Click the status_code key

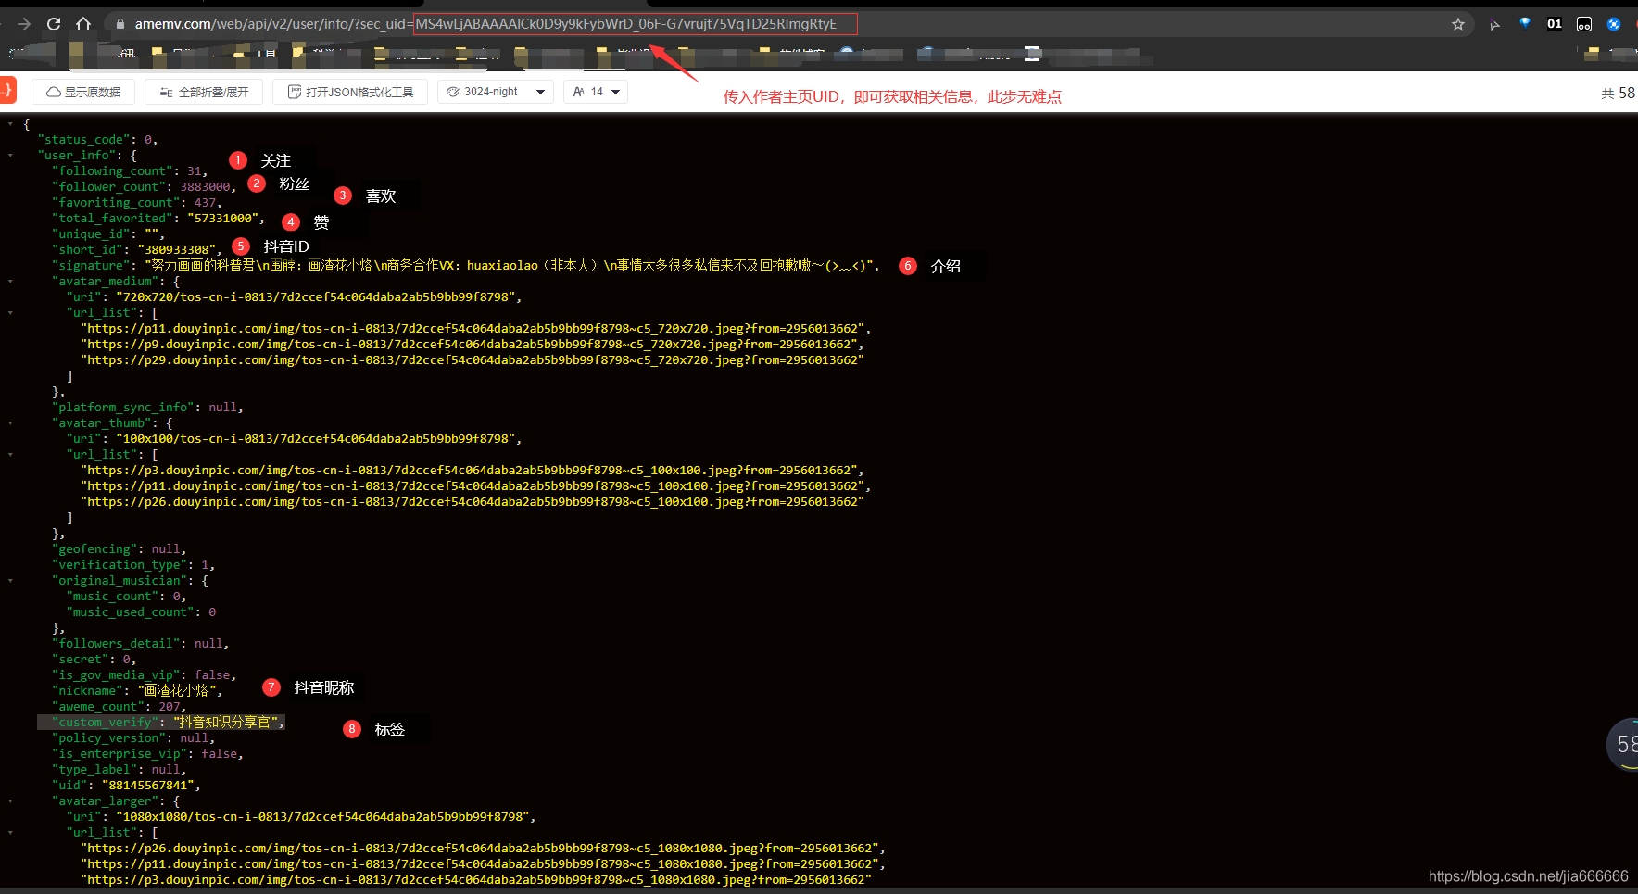click(83, 140)
